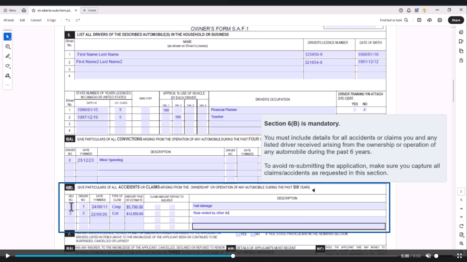Open the fill and sign tool
467x262 pixels.
pyautogui.click(x=7, y=76)
